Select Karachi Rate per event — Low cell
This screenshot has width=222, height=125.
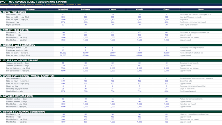[x=139, y=53]
